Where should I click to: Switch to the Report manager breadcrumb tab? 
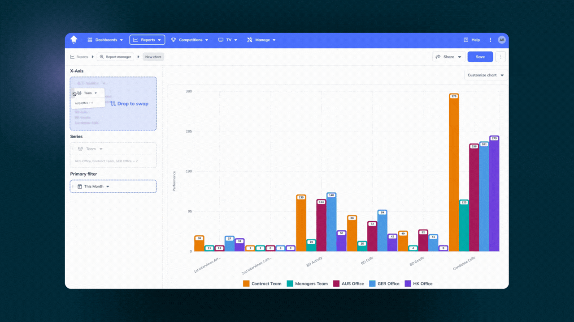click(115, 57)
